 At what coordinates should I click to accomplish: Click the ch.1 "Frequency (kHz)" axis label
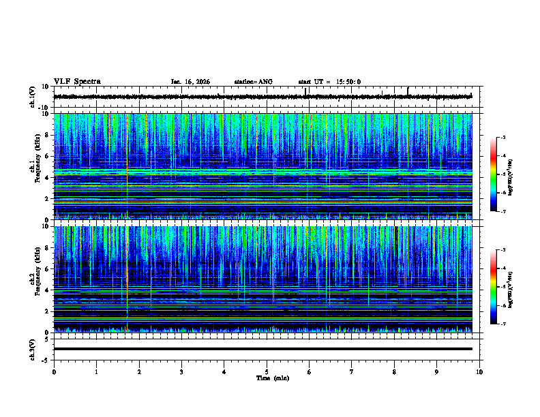click(37, 158)
